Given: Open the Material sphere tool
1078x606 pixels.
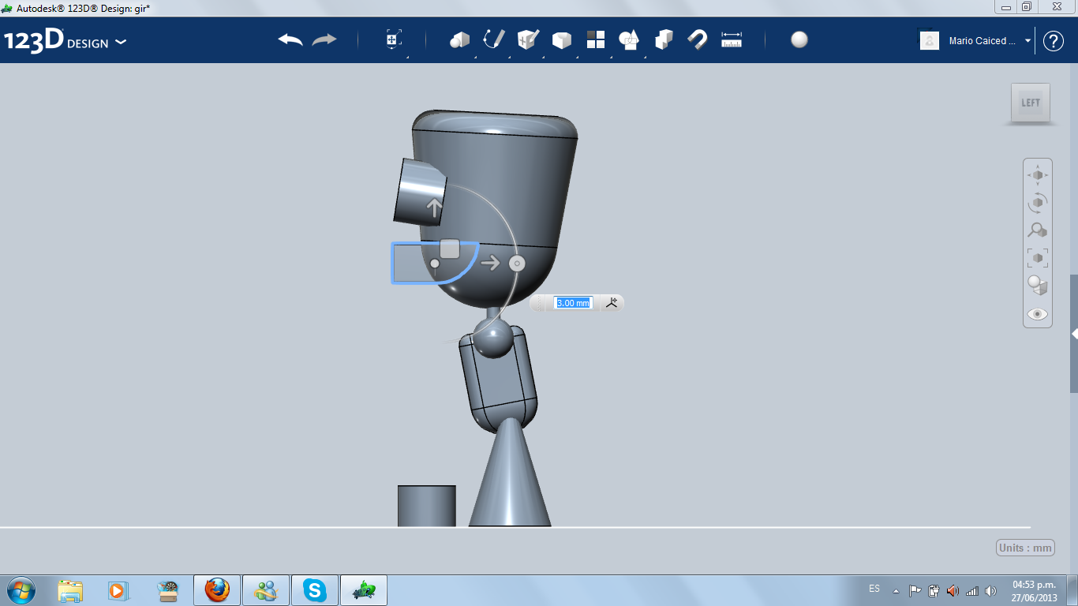Looking at the screenshot, I should 799,39.
